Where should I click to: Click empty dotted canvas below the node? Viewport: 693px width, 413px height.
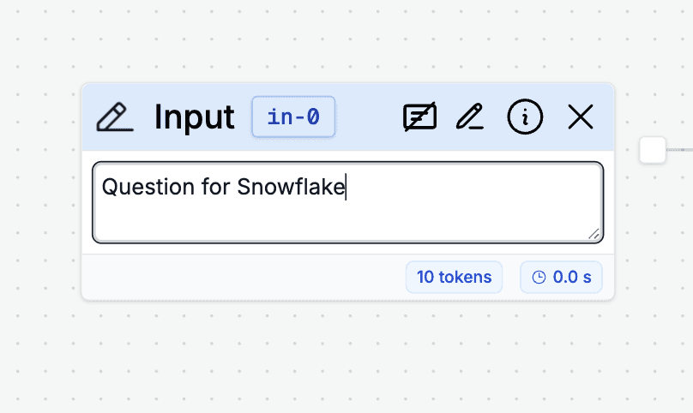(348, 358)
